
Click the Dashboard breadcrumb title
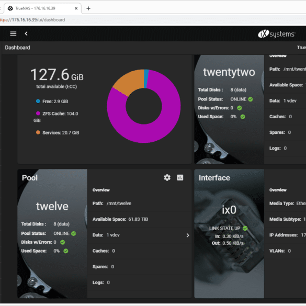[x=18, y=48]
